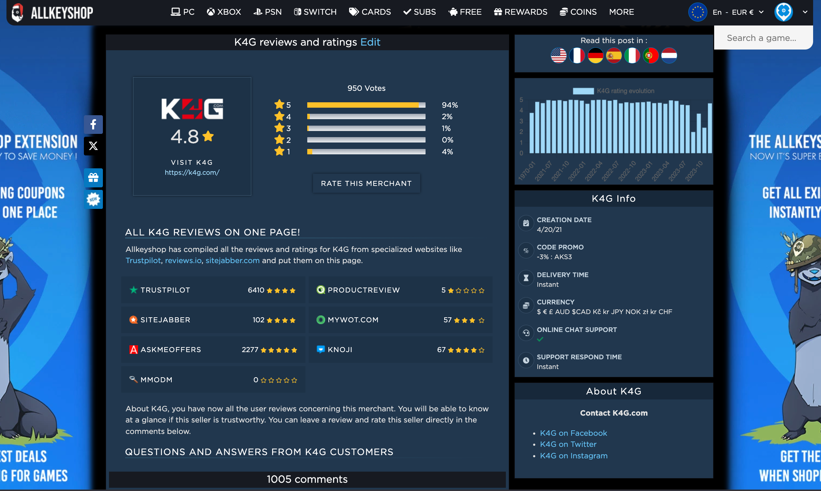
Task: Open the https://k4g.com/ link
Action: coord(192,173)
